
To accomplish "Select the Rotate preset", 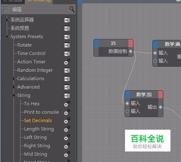I will coord(24,45).
